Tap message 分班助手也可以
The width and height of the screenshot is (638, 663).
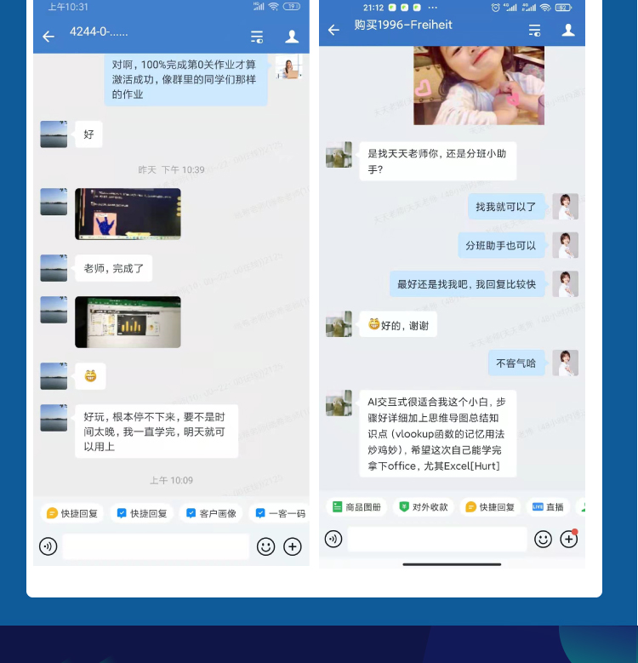pyautogui.click(x=501, y=246)
